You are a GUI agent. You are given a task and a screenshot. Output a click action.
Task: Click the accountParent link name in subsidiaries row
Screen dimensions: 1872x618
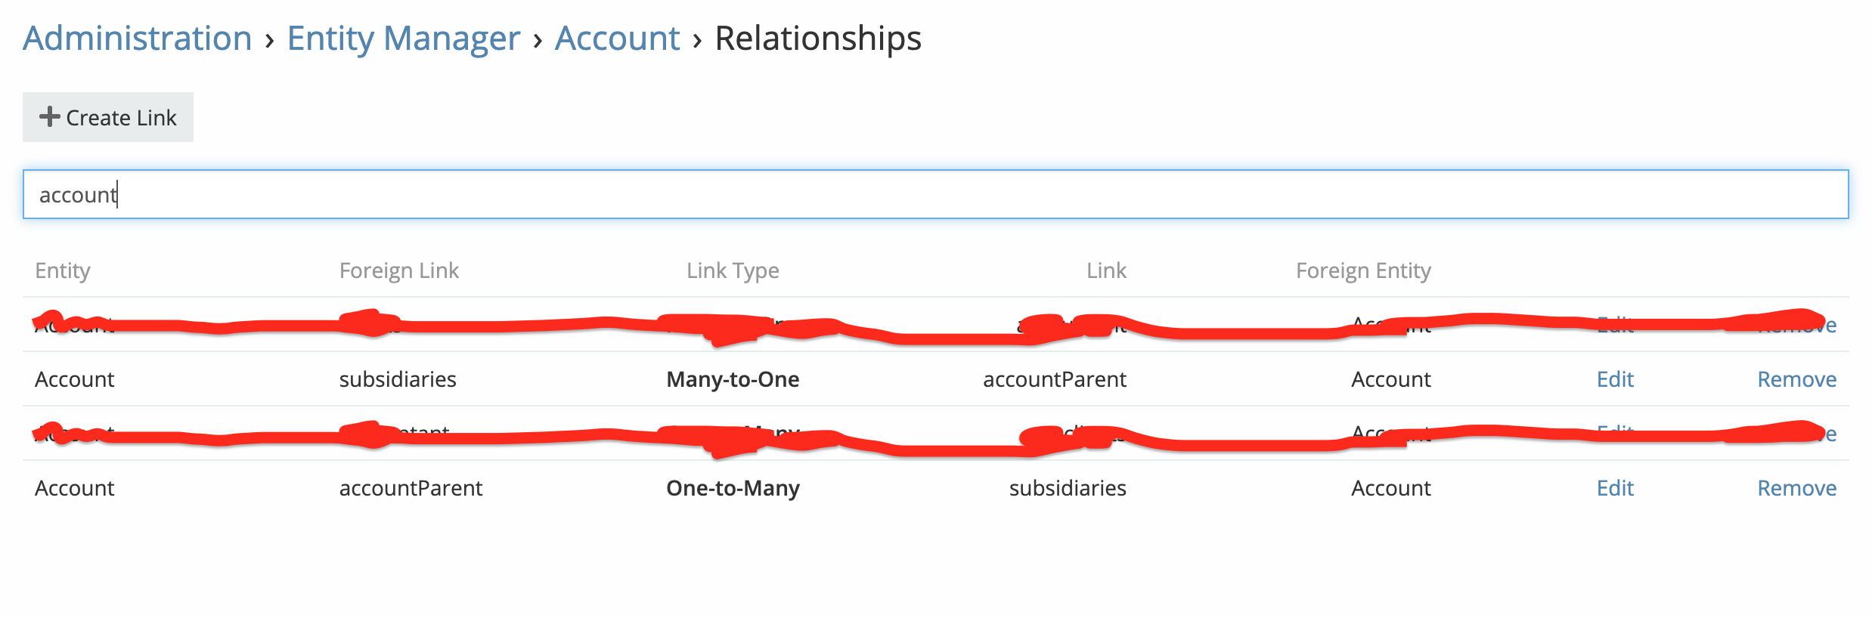1055,379
